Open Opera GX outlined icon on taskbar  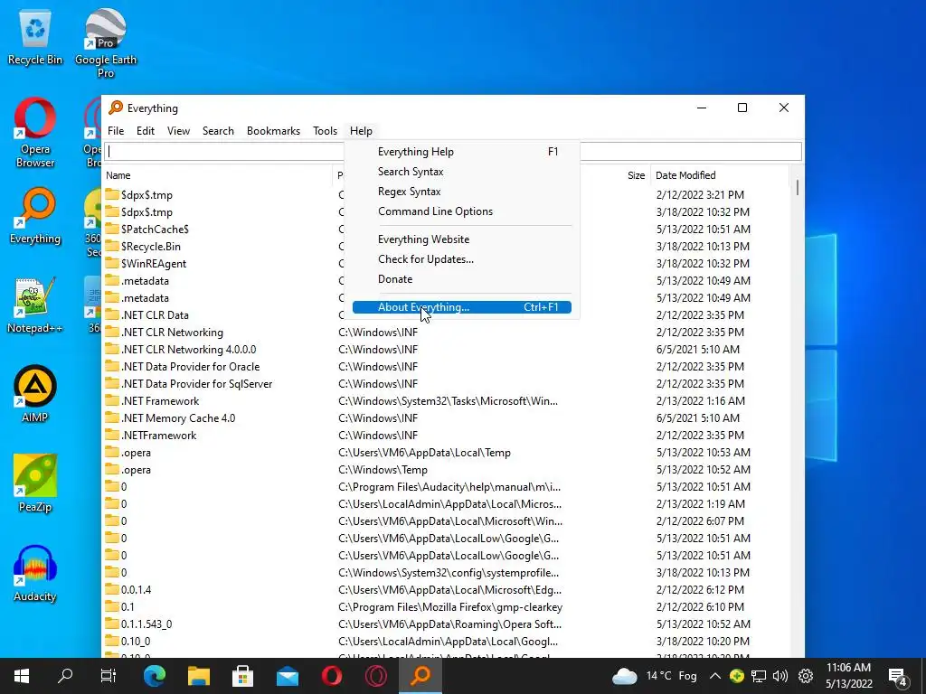(376, 676)
